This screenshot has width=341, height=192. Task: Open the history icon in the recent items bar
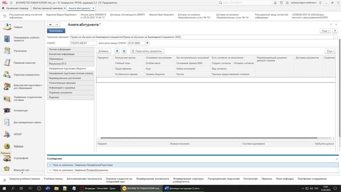click(x=5, y=16)
